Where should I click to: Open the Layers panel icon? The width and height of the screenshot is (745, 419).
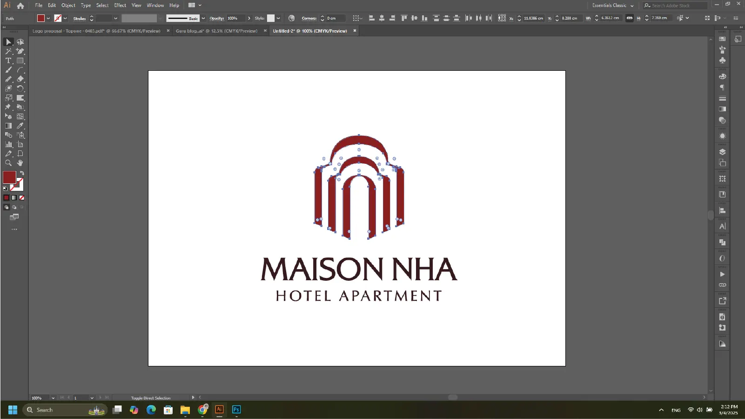click(722, 152)
